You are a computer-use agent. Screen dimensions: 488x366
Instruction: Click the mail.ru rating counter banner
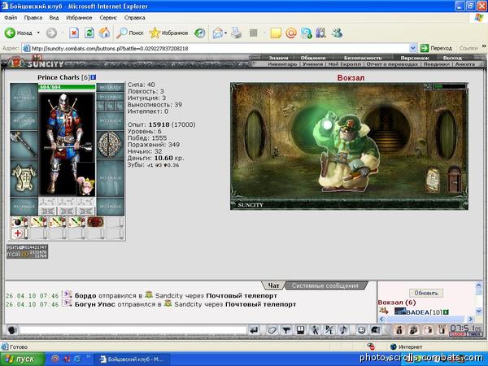[x=27, y=251]
